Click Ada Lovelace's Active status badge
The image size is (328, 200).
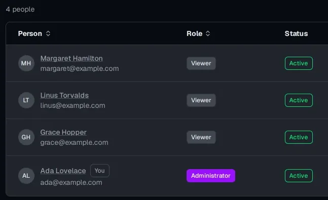(x=299, y=176)
